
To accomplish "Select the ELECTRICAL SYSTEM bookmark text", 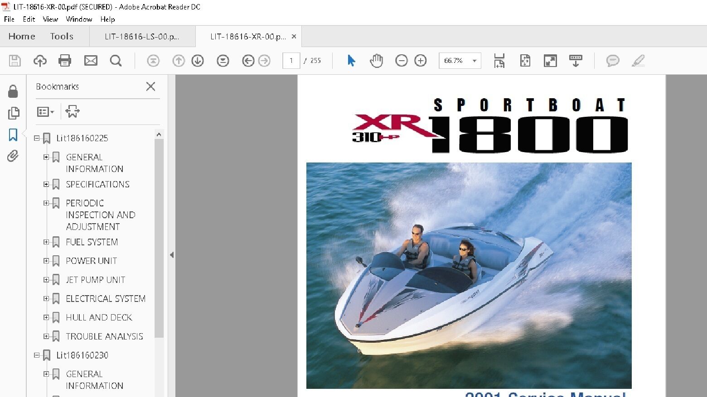I will (x=106, y=299).
